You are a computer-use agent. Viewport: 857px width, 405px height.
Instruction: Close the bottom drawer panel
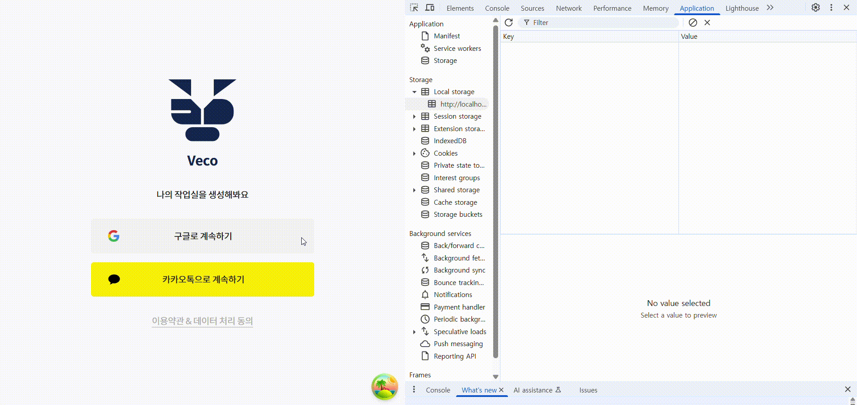tap(848, 389)
